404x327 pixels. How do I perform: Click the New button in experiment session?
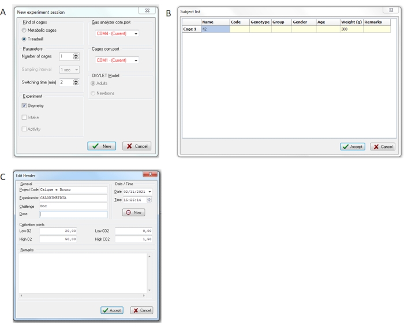102,146
